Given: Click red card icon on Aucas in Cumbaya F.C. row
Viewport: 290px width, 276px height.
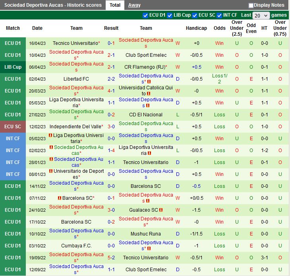Looking at the screenshot, I should coord(149,249).
